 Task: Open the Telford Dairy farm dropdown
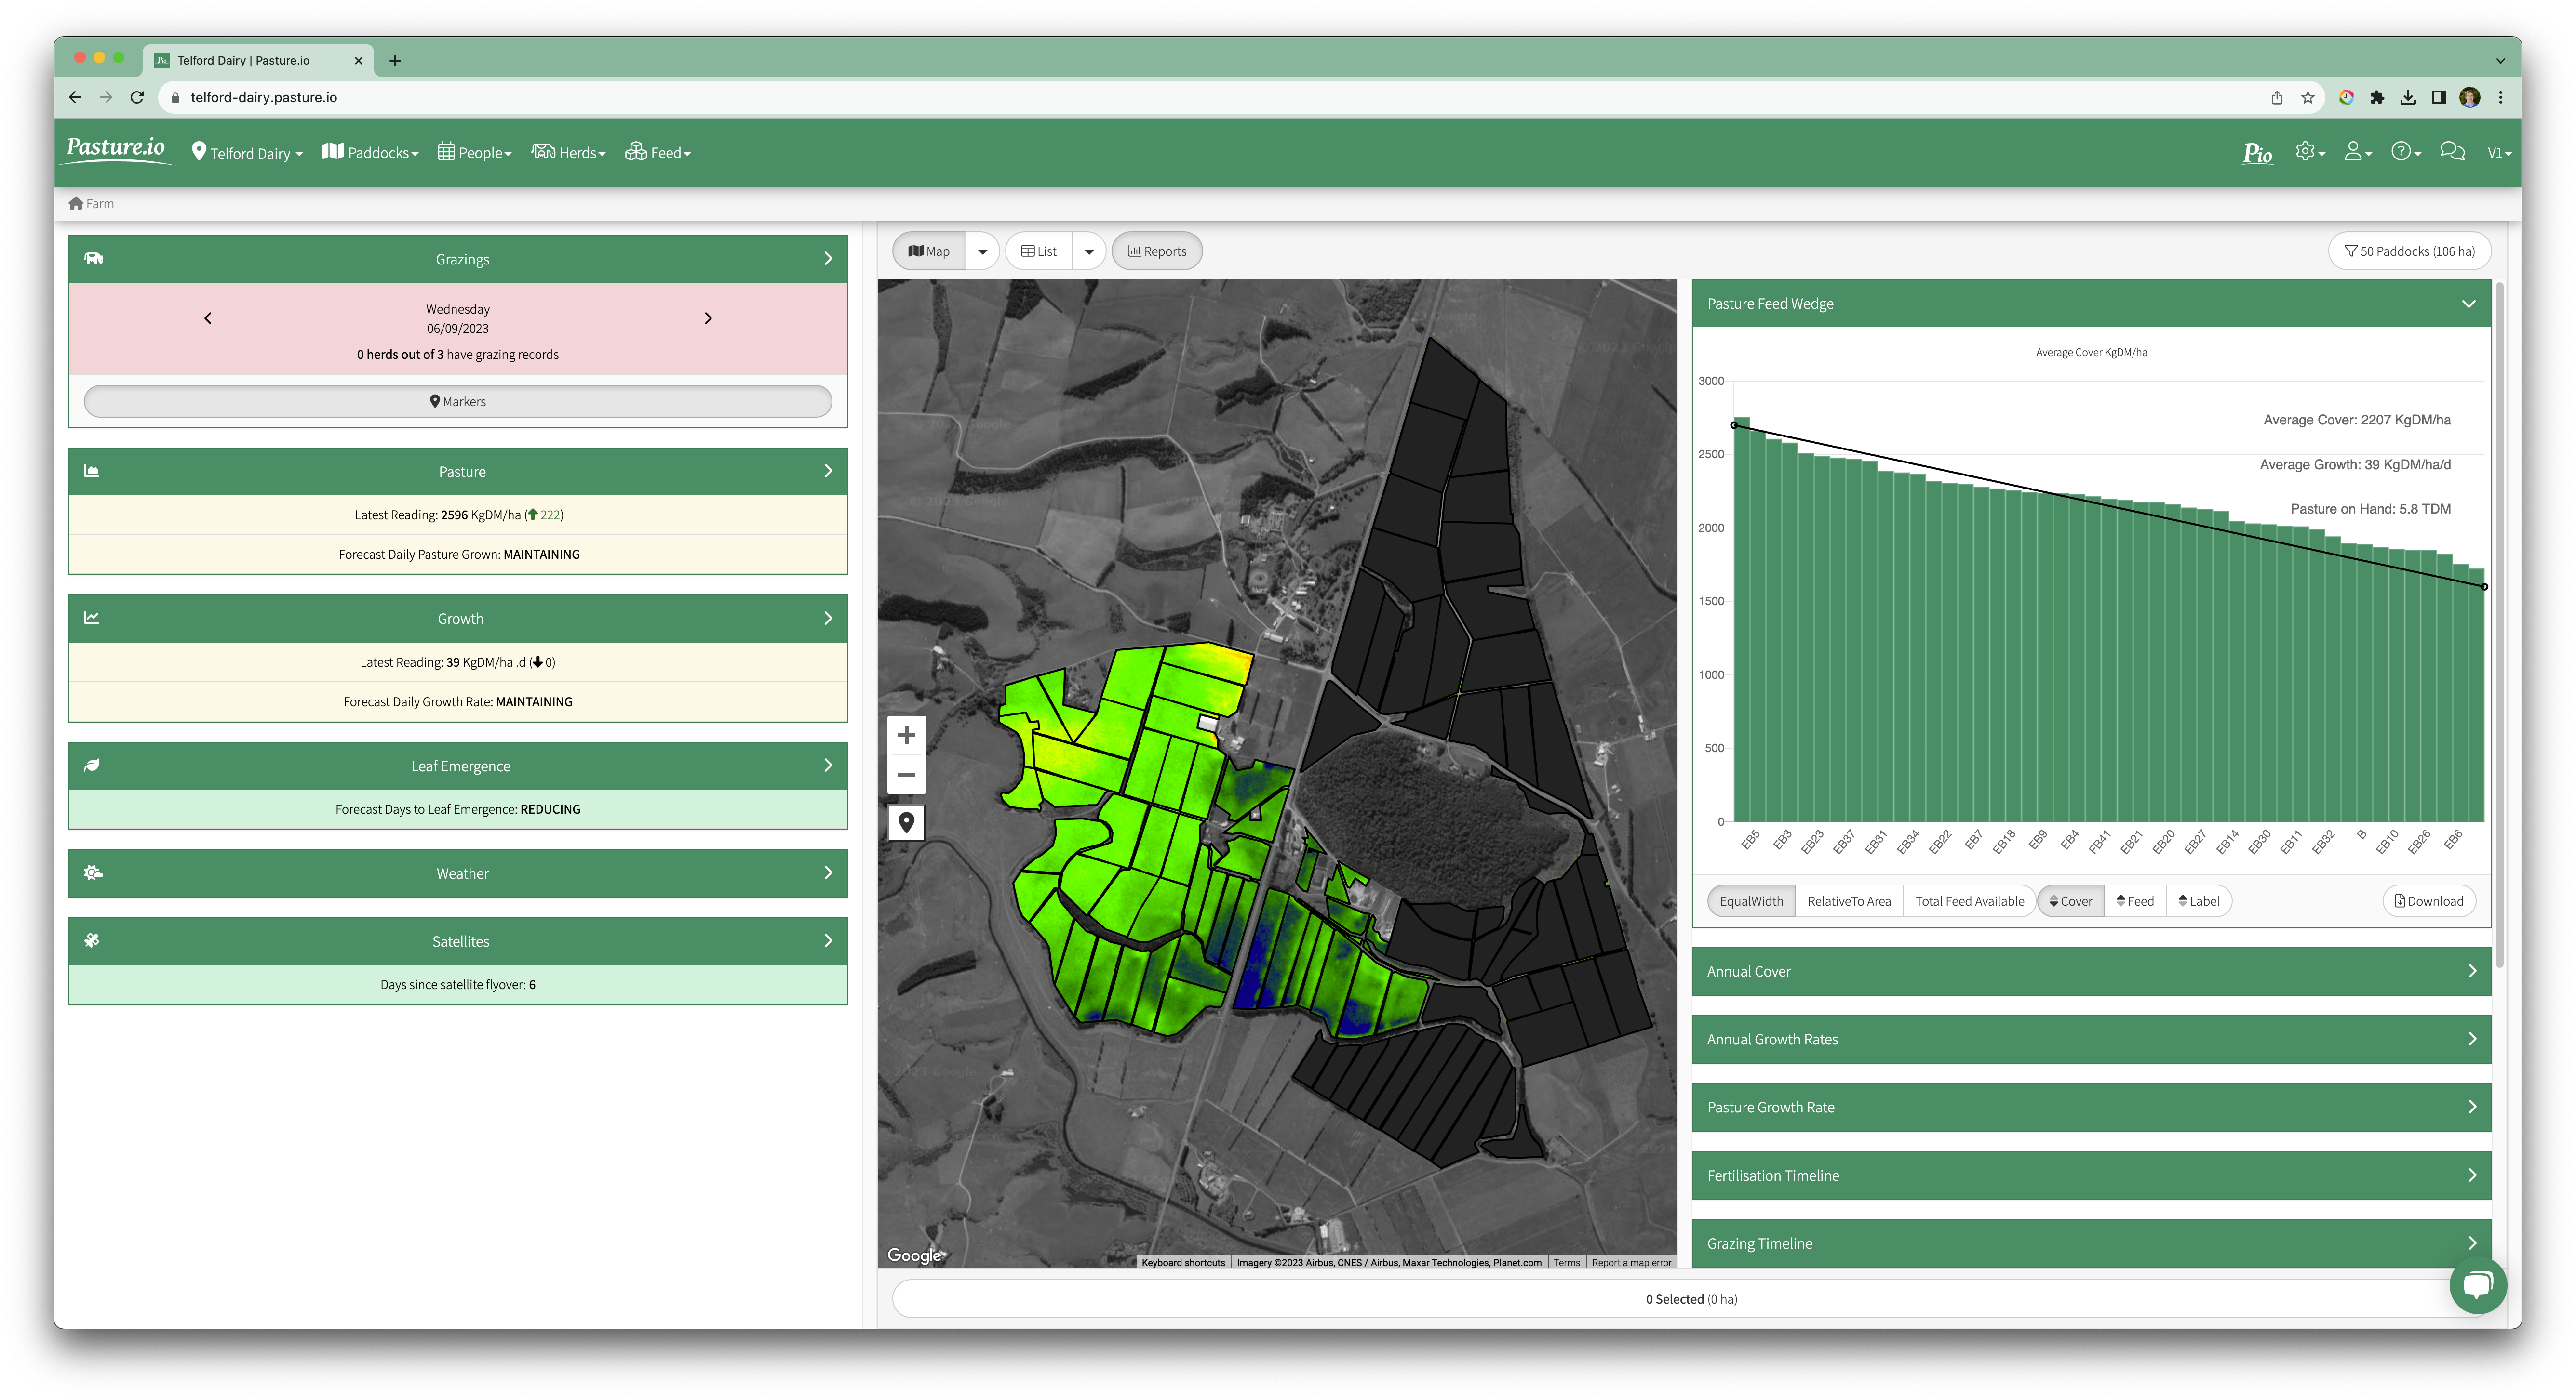[247, 153]
